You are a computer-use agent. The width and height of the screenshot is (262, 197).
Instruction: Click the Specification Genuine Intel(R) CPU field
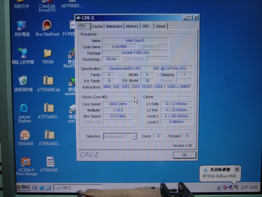148,68
